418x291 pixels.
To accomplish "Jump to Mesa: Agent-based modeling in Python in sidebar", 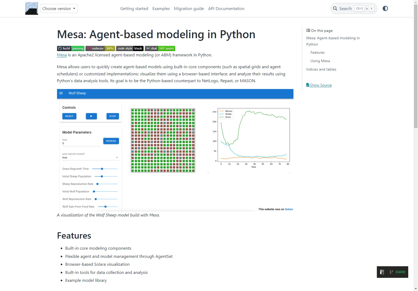I will 333,41.
